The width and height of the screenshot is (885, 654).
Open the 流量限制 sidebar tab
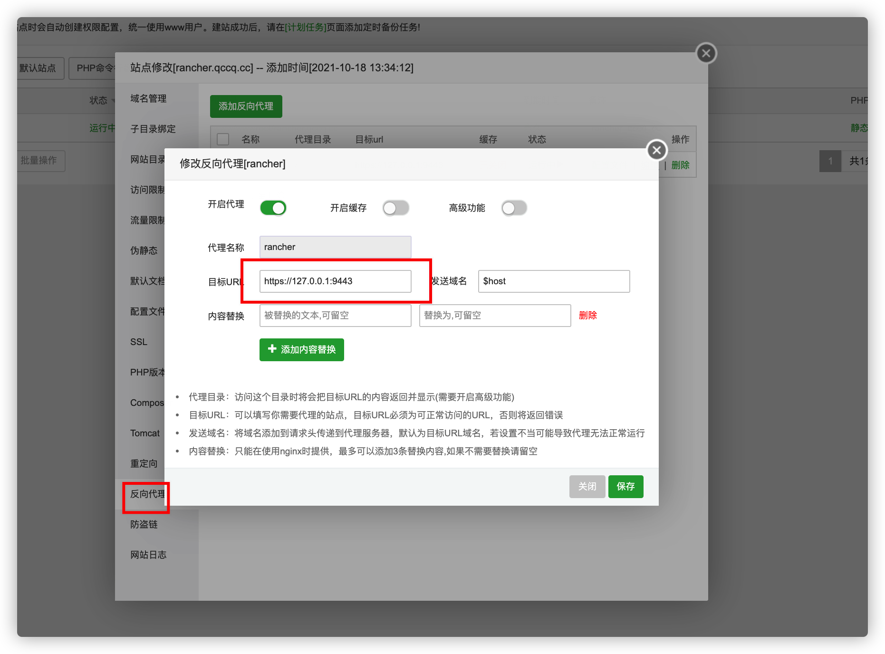pos(147,221)
